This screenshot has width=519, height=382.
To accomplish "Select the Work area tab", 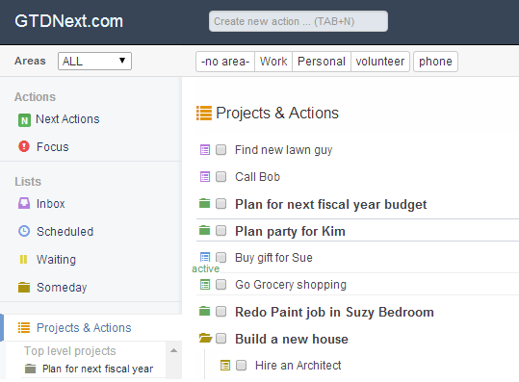I will (x=273, y=62).
